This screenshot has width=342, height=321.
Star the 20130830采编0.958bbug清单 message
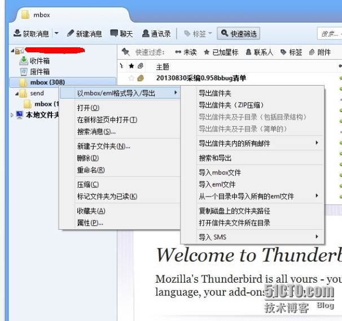tap(131, 78)
